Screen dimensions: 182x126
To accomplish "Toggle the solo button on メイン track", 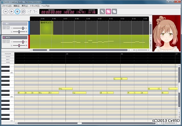I will 8,42.
